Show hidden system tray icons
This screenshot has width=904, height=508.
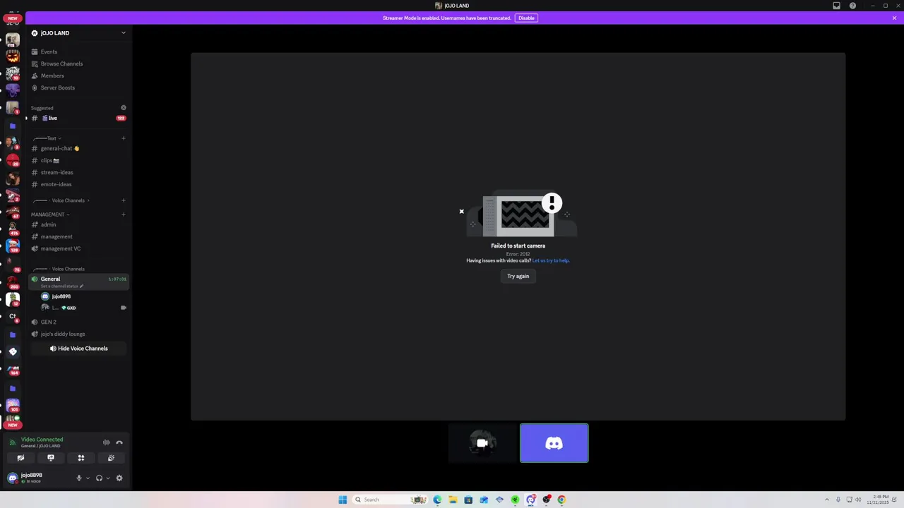(827, 500)
